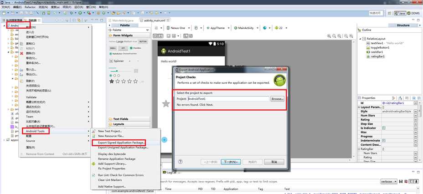Image resolution: width=423 pixels, height=194 pixels.
Task: Click the Structure panel header
Action: (403, 25)
